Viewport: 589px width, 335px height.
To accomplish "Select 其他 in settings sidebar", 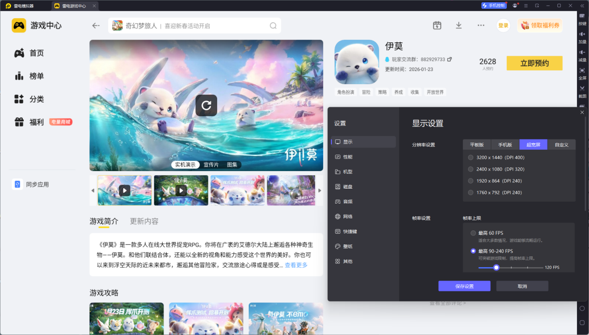I will click(363, 261).
